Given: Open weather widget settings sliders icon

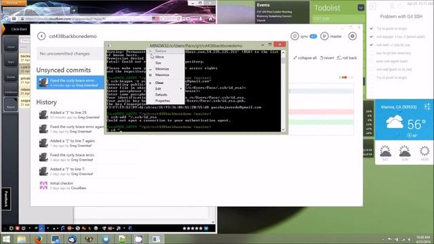Looking at the screenshot, I should (427, 106).
